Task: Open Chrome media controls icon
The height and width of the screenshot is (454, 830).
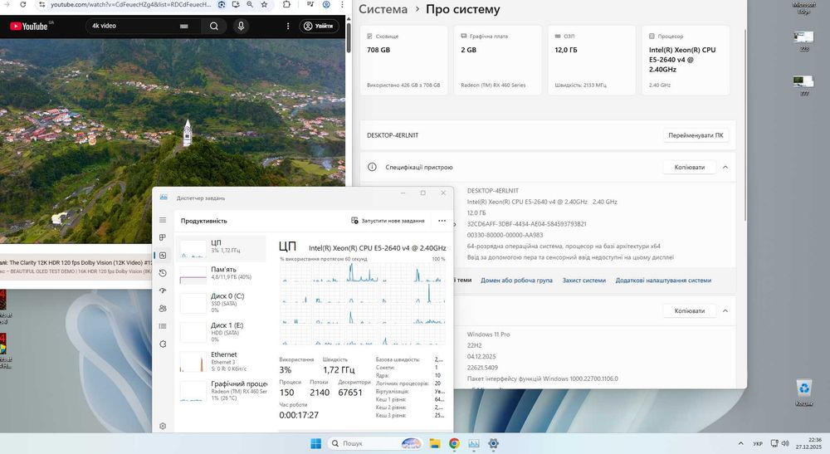Action: 310,4
